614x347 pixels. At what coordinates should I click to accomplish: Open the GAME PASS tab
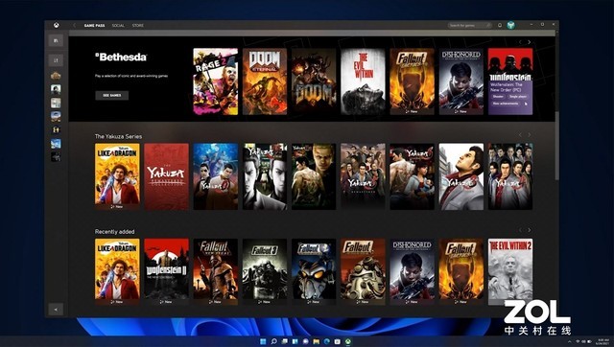94,26
